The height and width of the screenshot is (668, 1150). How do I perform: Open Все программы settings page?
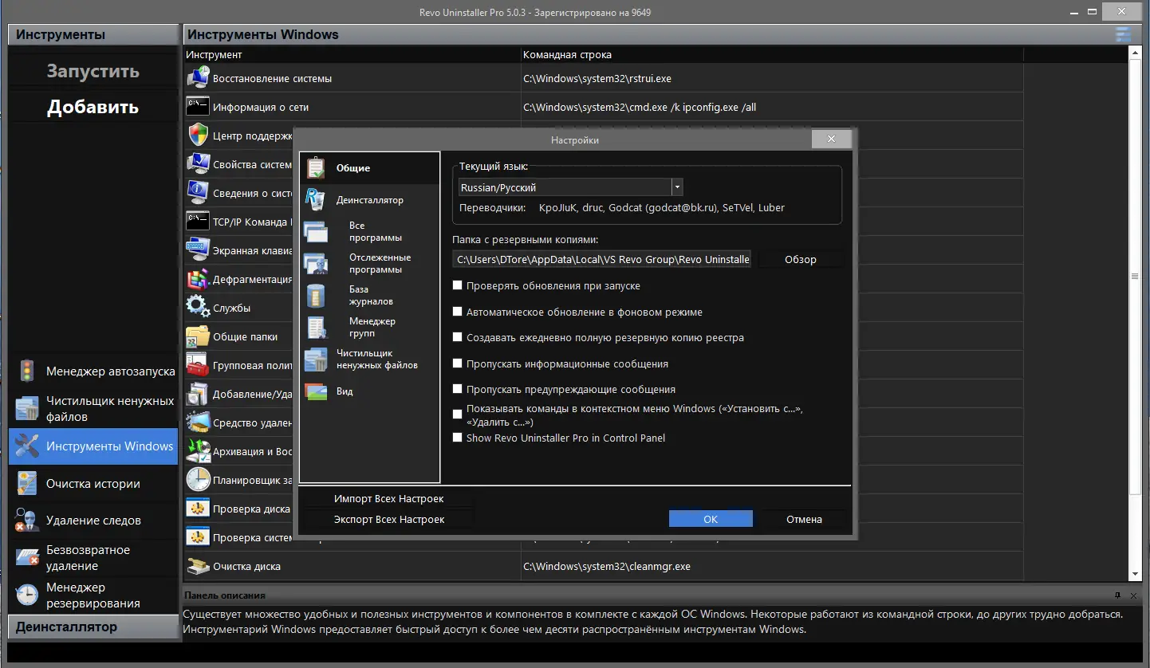pyautogui.click(x=370, y=231)
